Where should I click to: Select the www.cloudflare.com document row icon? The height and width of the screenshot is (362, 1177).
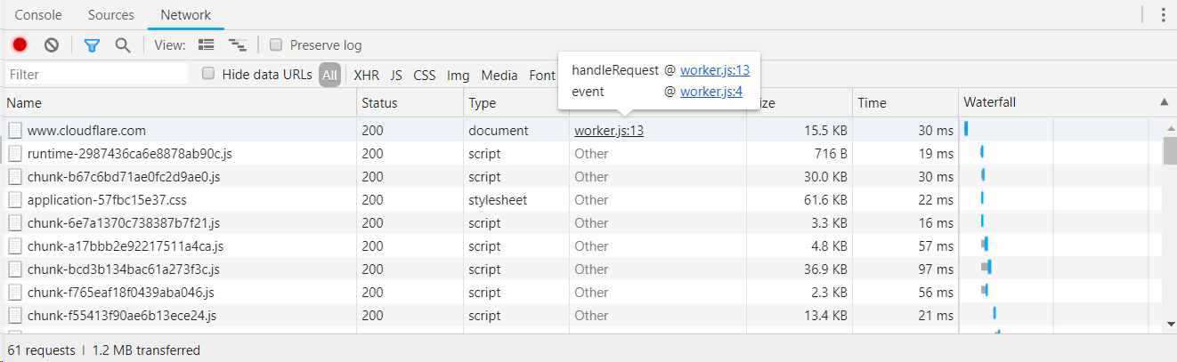pyautogui.click(x=14, y=130)
